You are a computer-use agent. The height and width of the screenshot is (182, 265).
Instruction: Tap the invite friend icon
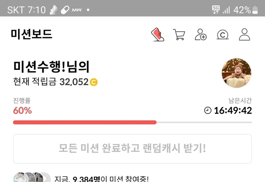[201, 35]
